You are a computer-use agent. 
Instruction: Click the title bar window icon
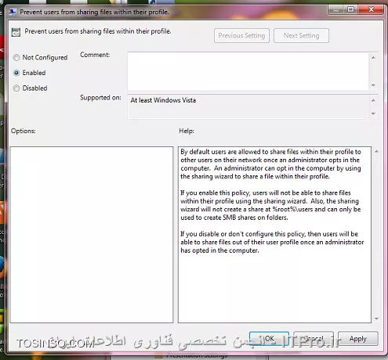click(12, 12)
